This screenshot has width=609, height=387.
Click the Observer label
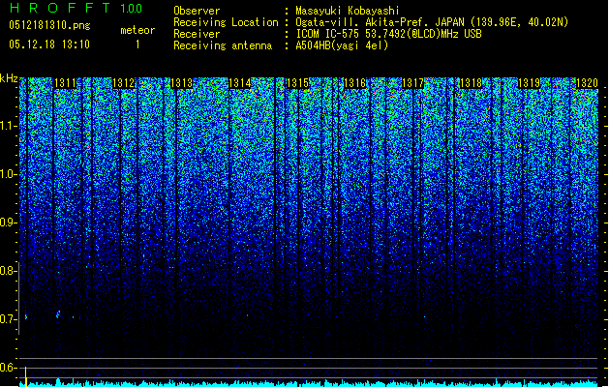pyautogui.click(x=197, y=11)
